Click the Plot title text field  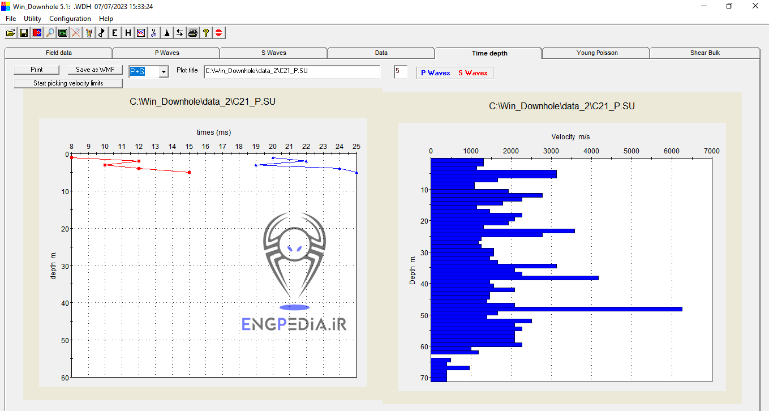pyautogui.click(x=292, y=71)
